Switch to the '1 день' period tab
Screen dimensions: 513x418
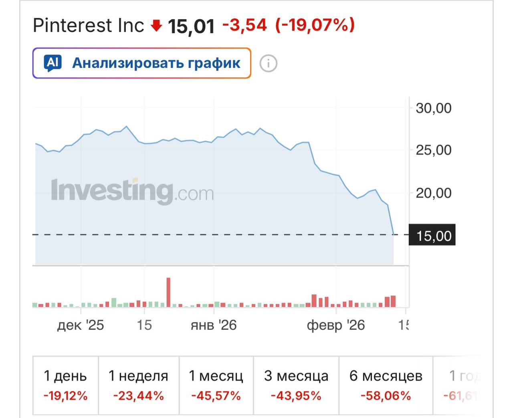pyautogui.click(x=65, y=385)
